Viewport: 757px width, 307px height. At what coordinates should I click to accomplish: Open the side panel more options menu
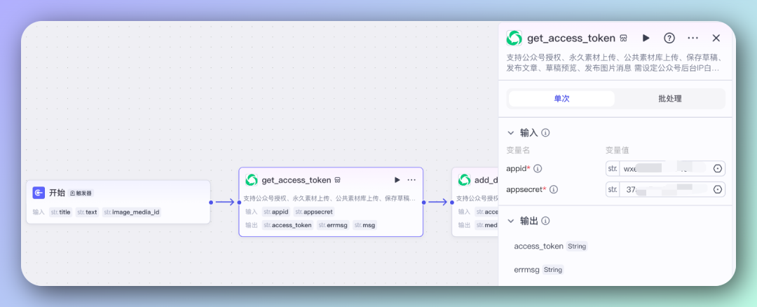[693, 38]
